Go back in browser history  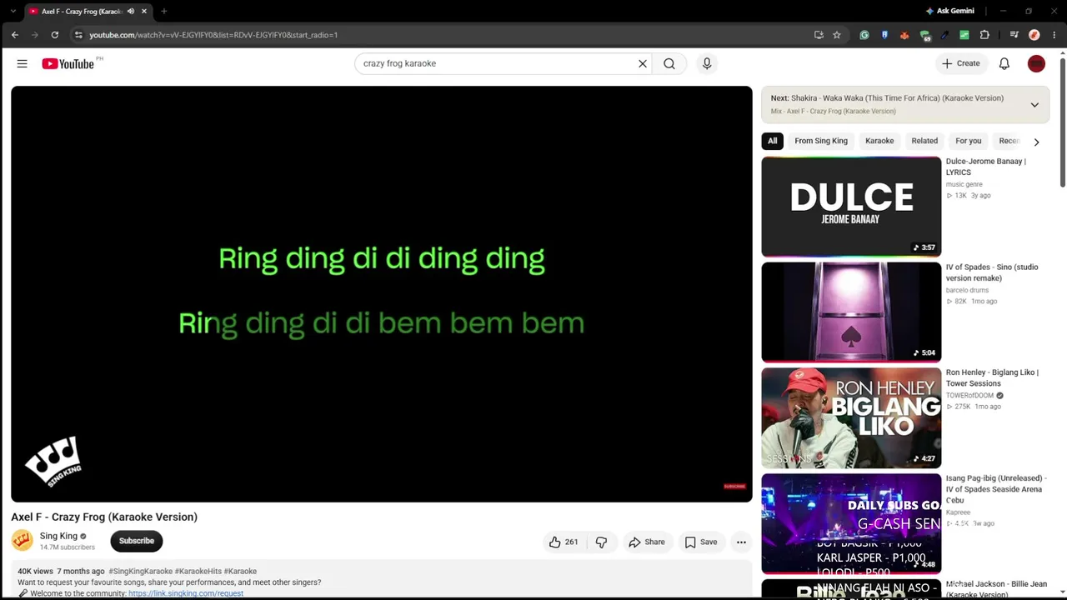pos(14,35)
